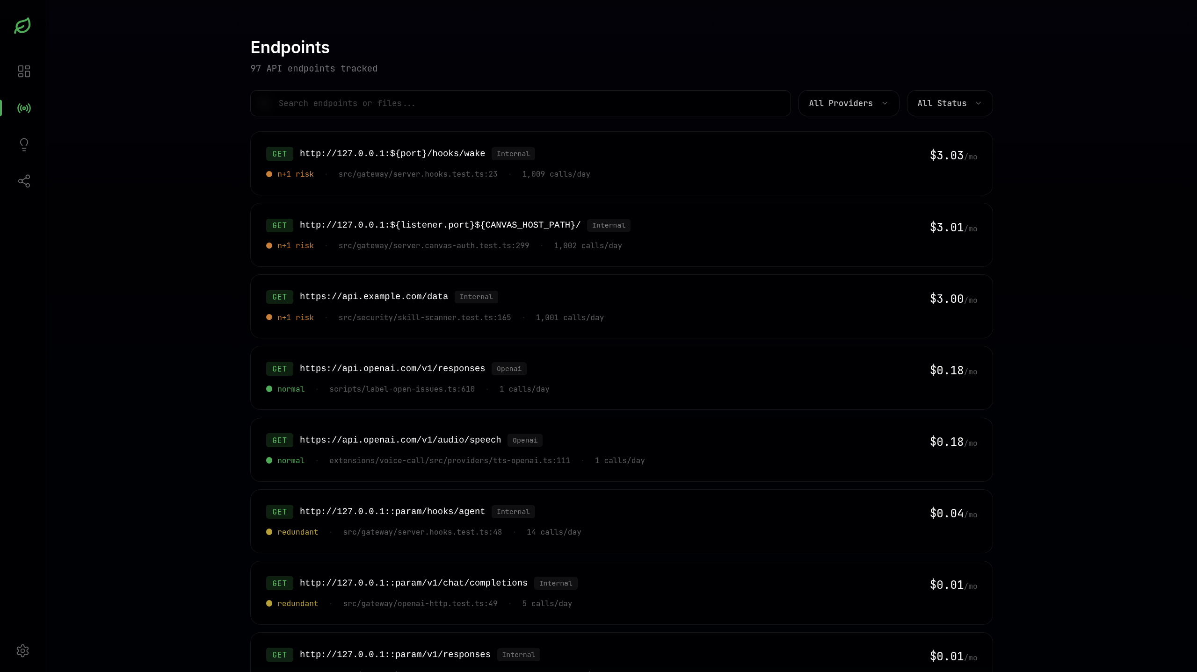The height and width of the screenshot is (672, 1197).
Task: Click the $3.03/mo cost on hooks/wake
Action: point(952,156)
